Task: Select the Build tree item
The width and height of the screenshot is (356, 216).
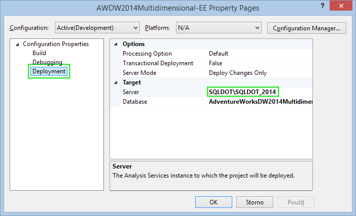Action: (39, 53)
